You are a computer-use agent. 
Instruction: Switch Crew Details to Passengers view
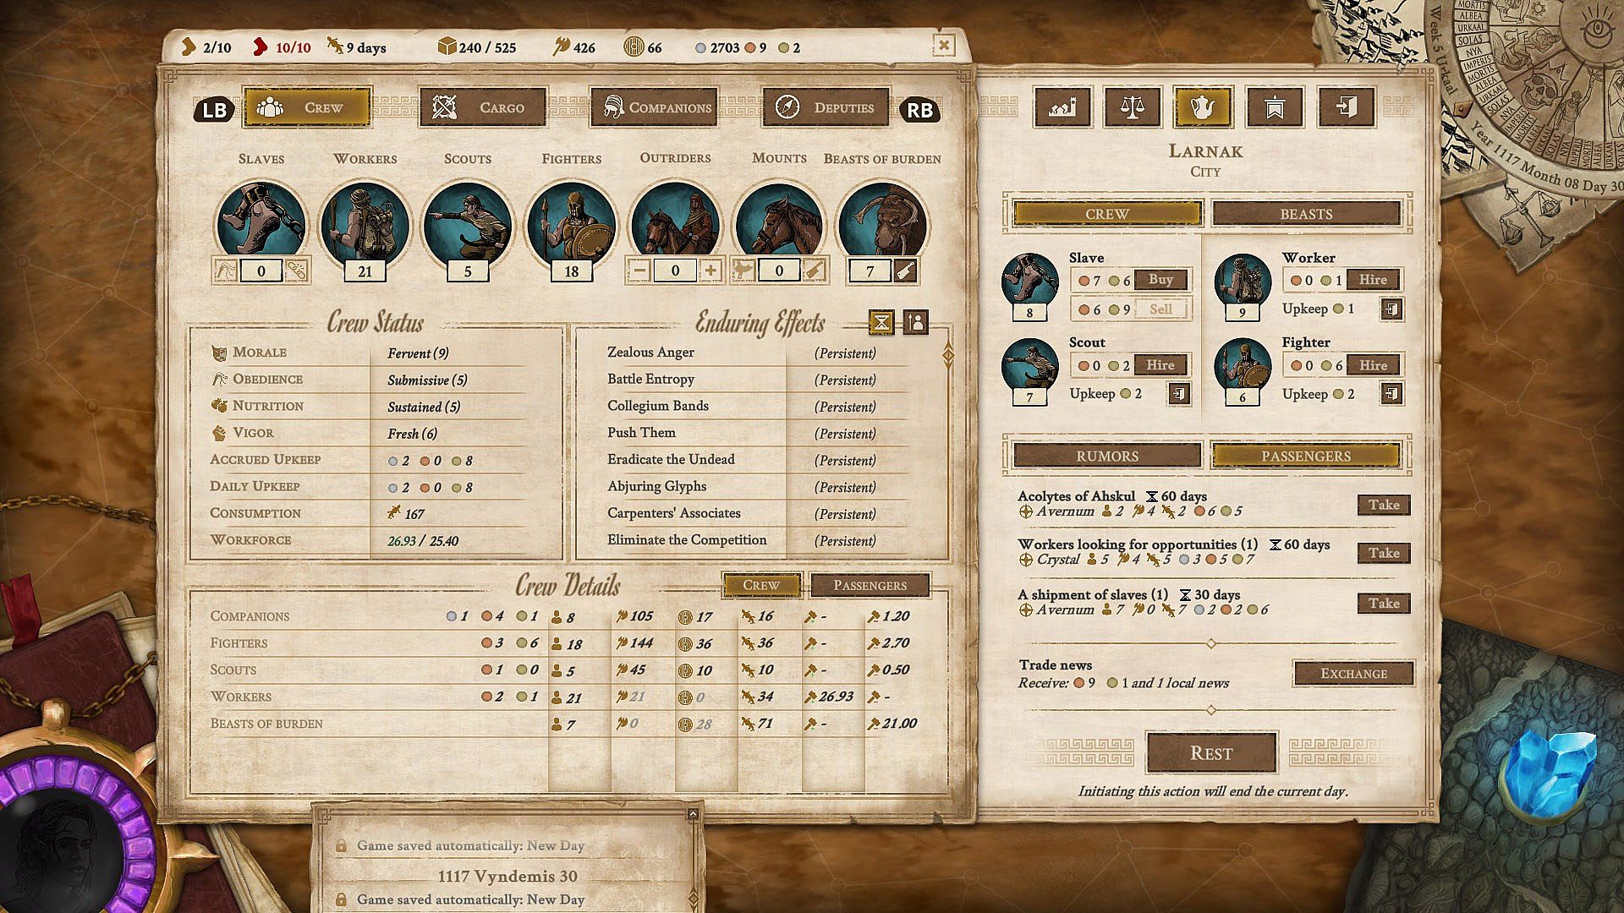click(x=870, y=585)
